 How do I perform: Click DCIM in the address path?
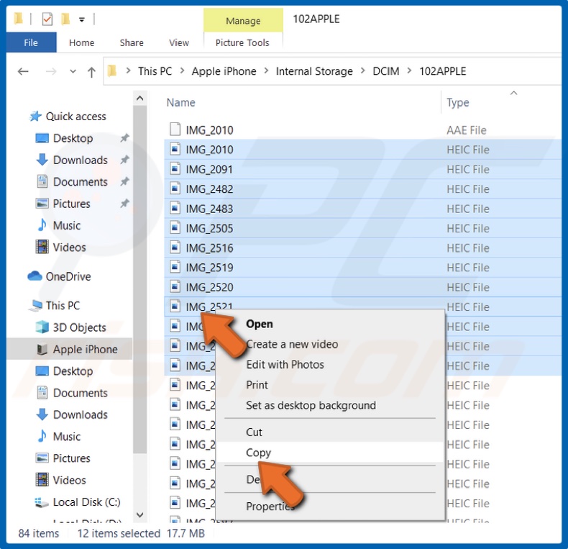point(386,71)
